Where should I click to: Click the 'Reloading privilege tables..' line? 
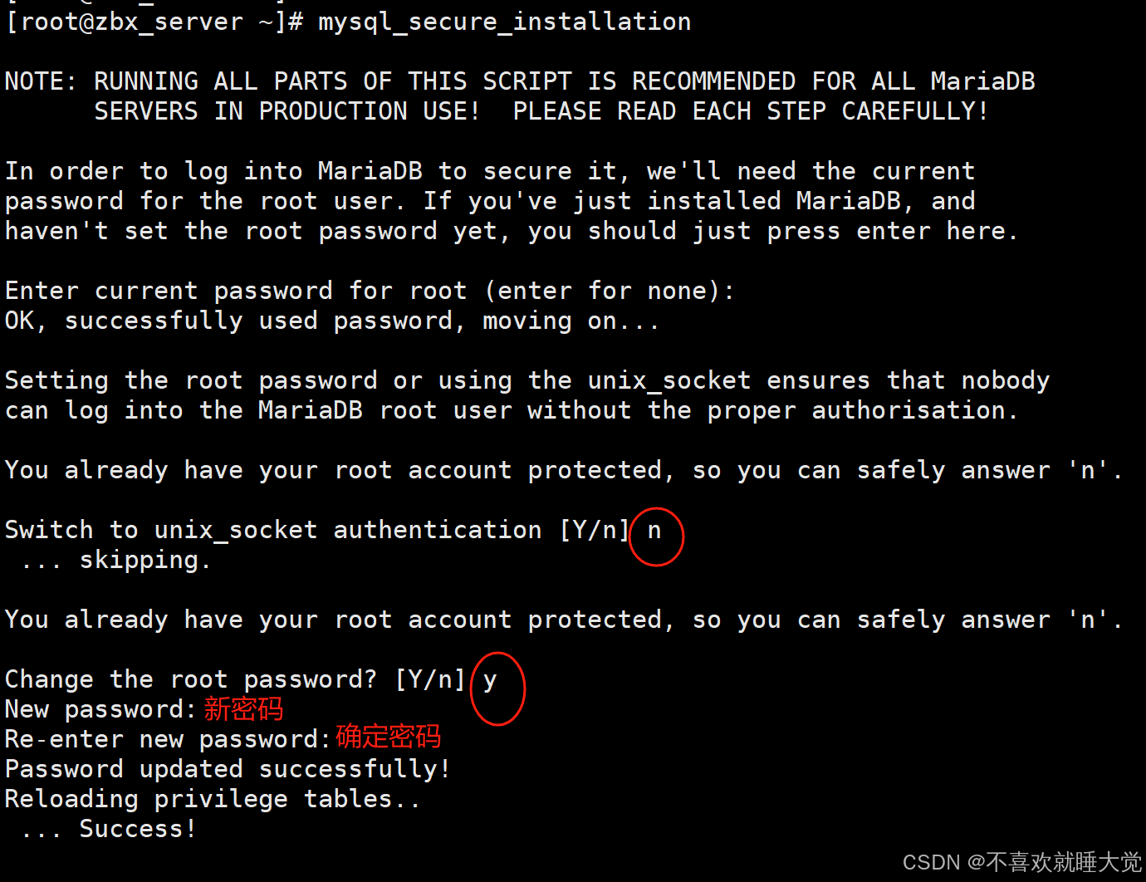coord(213,799)
